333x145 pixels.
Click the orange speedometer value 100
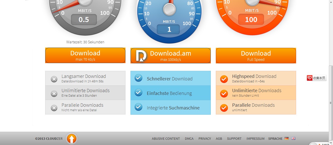tap(251, 20)
